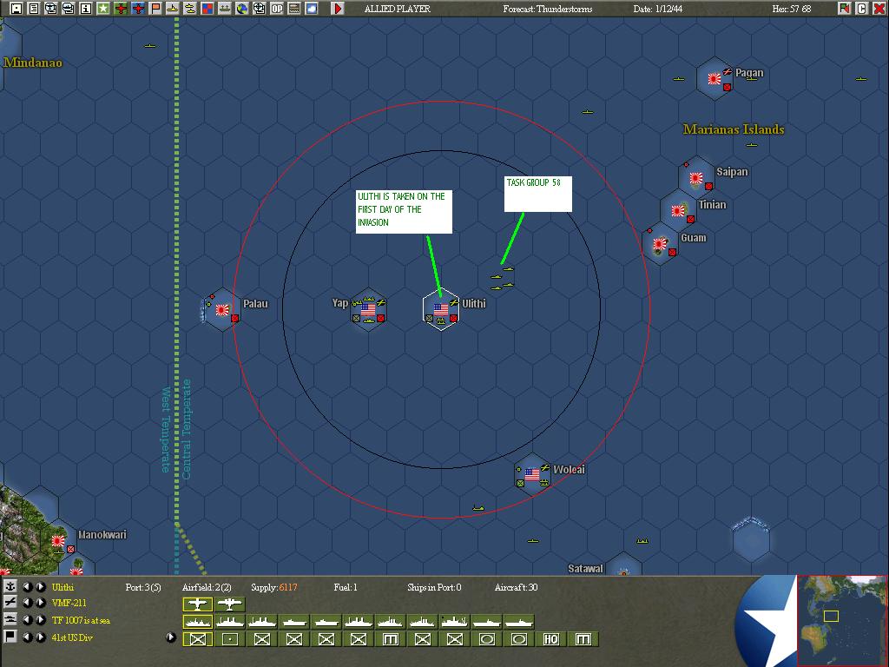Open the Ulithi base name in panel
The image size is (889, 667).
pyautogui.click(x=63, y=587)
